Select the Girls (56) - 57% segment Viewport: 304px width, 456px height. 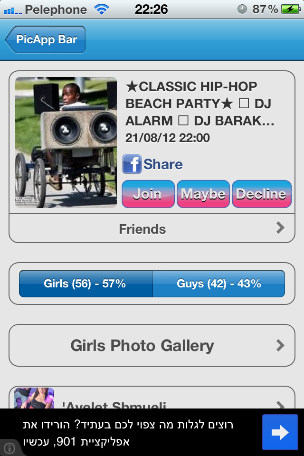[x=86, y=284]
